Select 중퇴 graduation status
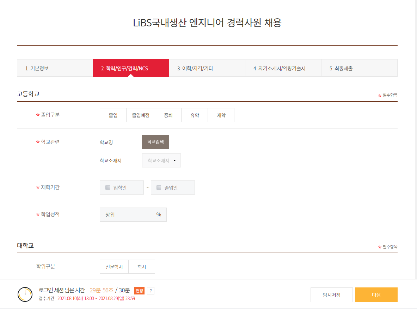The height and width of the screenshot is (311, 417). 168,115
